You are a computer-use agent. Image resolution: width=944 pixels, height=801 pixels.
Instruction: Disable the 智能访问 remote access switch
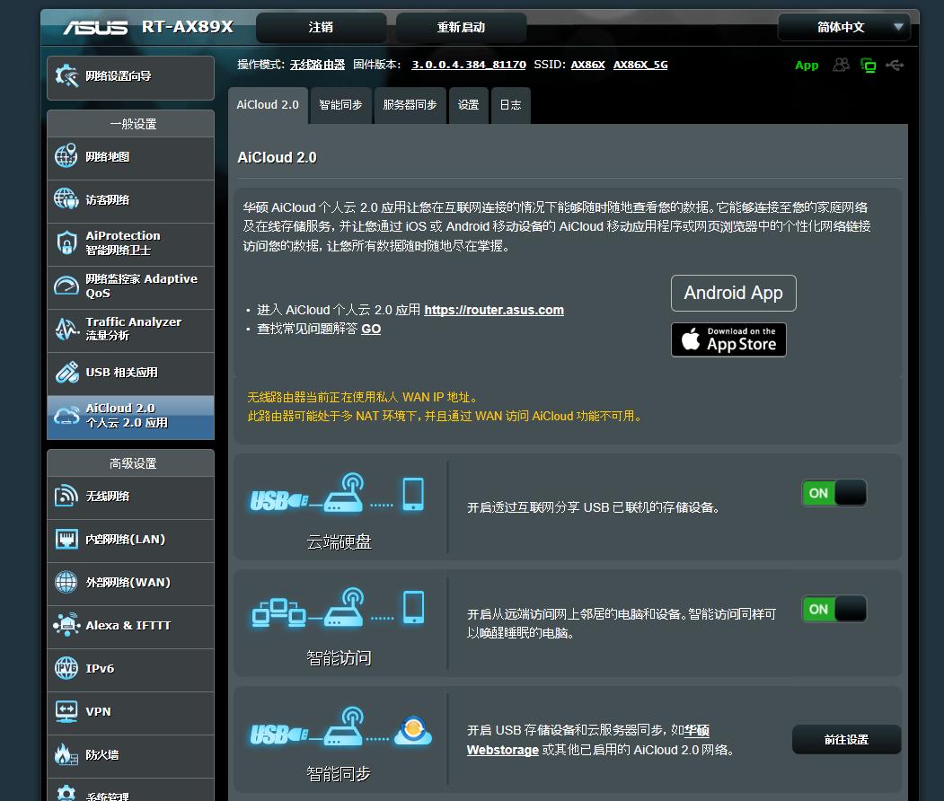point(834,608)
